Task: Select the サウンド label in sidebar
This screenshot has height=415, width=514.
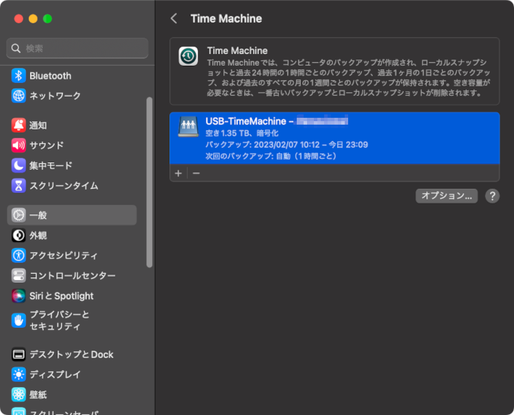Action: click(x=47, y=145)
